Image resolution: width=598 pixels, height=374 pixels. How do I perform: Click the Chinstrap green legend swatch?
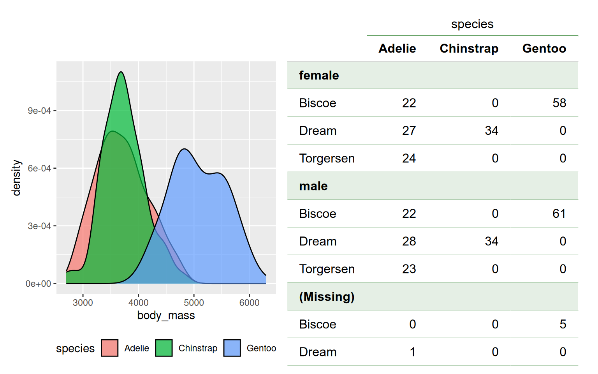[x=164, y=348]
